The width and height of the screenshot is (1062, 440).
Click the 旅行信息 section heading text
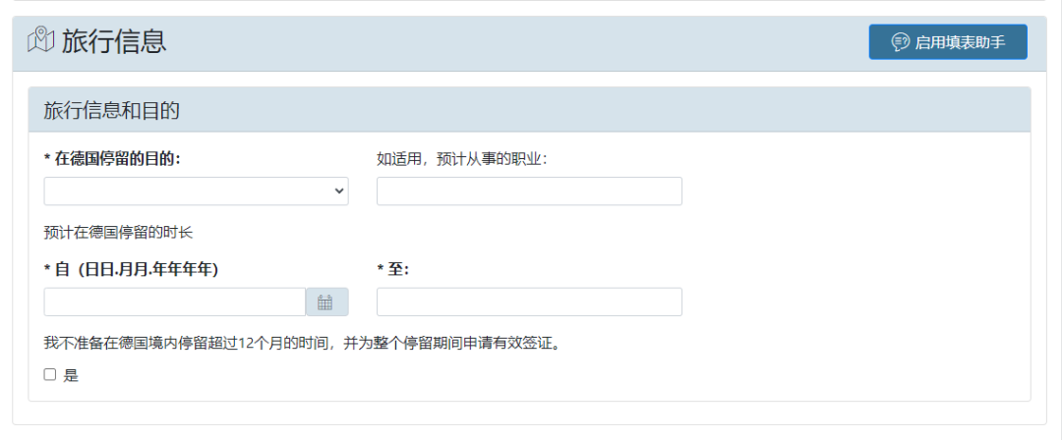tap(114, 41)
